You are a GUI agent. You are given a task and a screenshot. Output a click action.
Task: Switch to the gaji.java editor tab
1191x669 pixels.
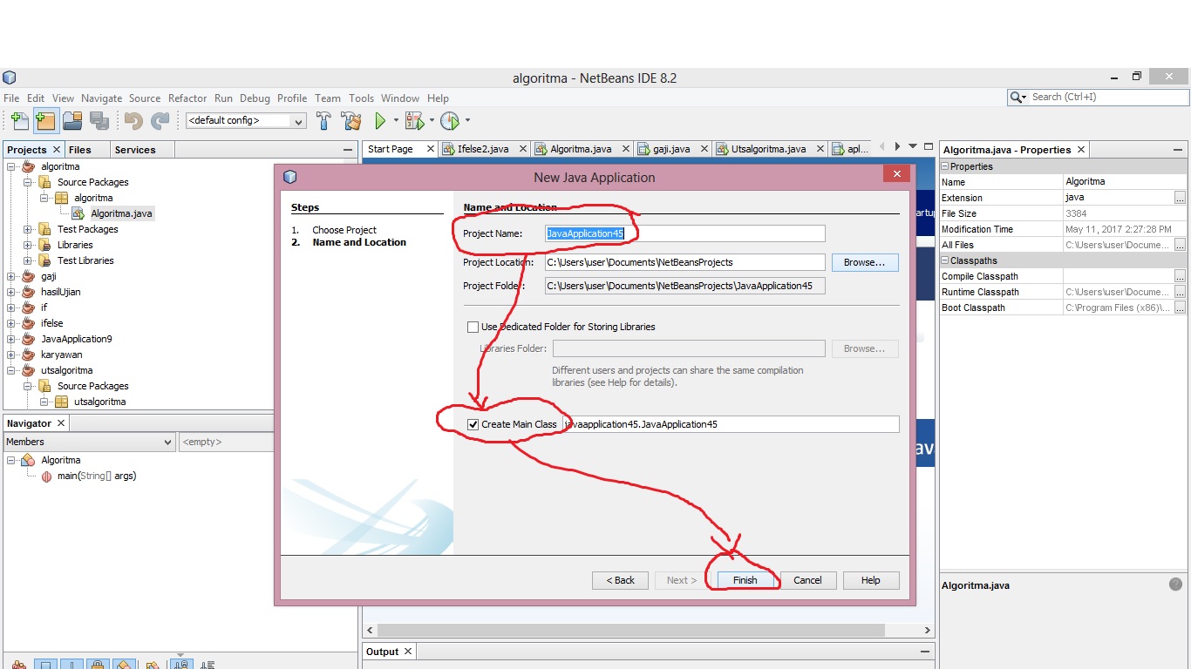pos(671,149)
